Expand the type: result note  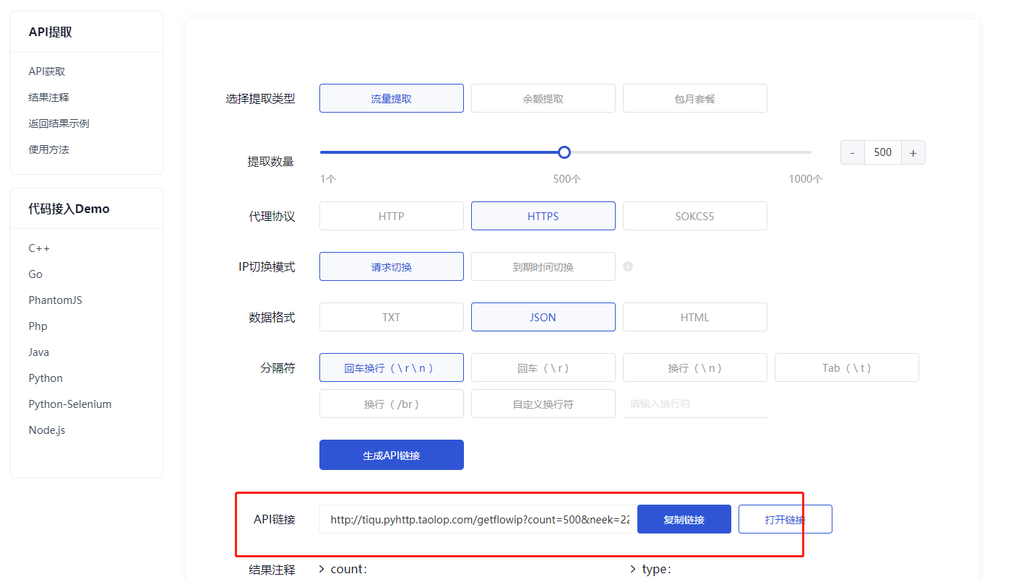pos(651,569)
